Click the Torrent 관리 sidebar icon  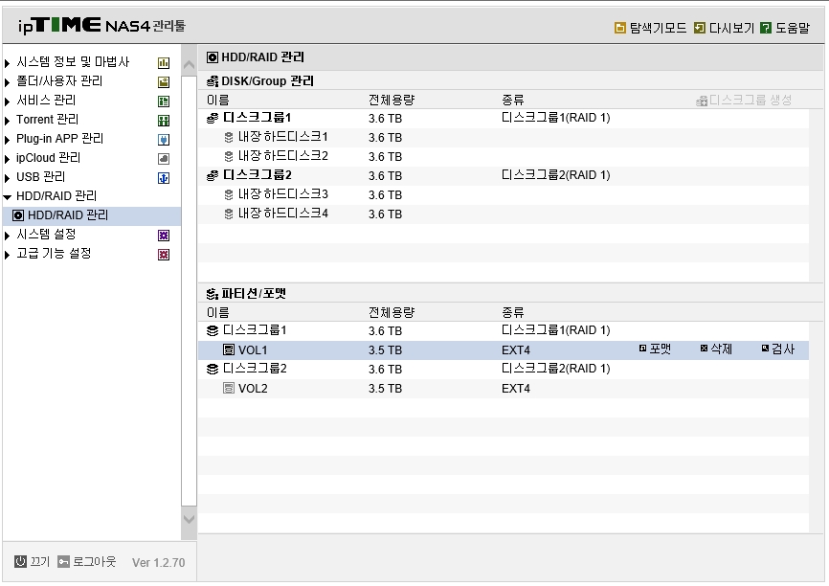(x=164, y=121)
